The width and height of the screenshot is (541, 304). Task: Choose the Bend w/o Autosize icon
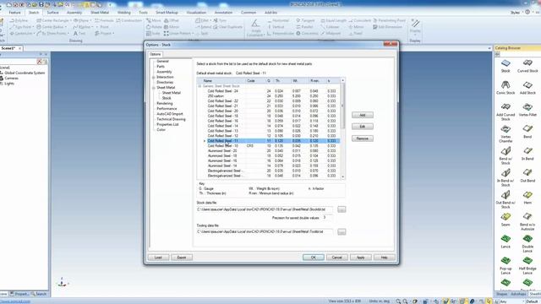pyautogui.click(x=527, y=217)
